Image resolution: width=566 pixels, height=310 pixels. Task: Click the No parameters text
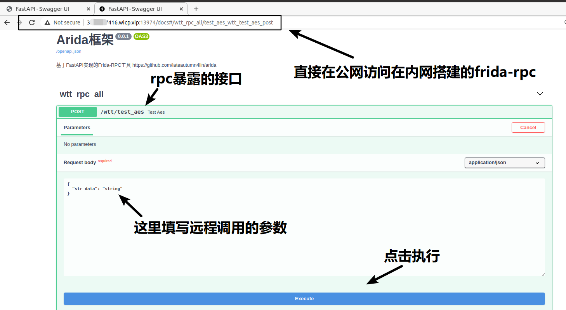point(80,144)
